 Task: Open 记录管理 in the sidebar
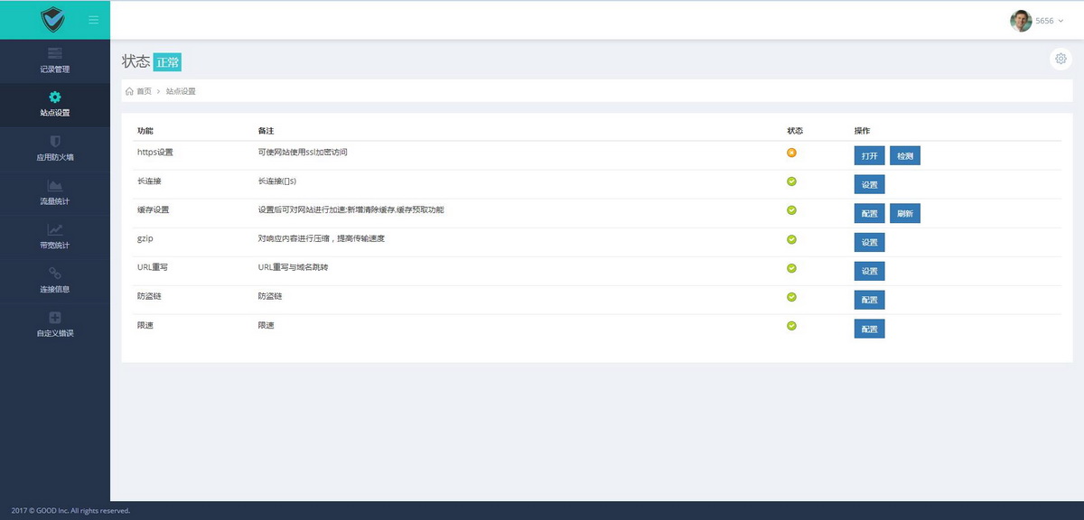[x=55, y=60]
